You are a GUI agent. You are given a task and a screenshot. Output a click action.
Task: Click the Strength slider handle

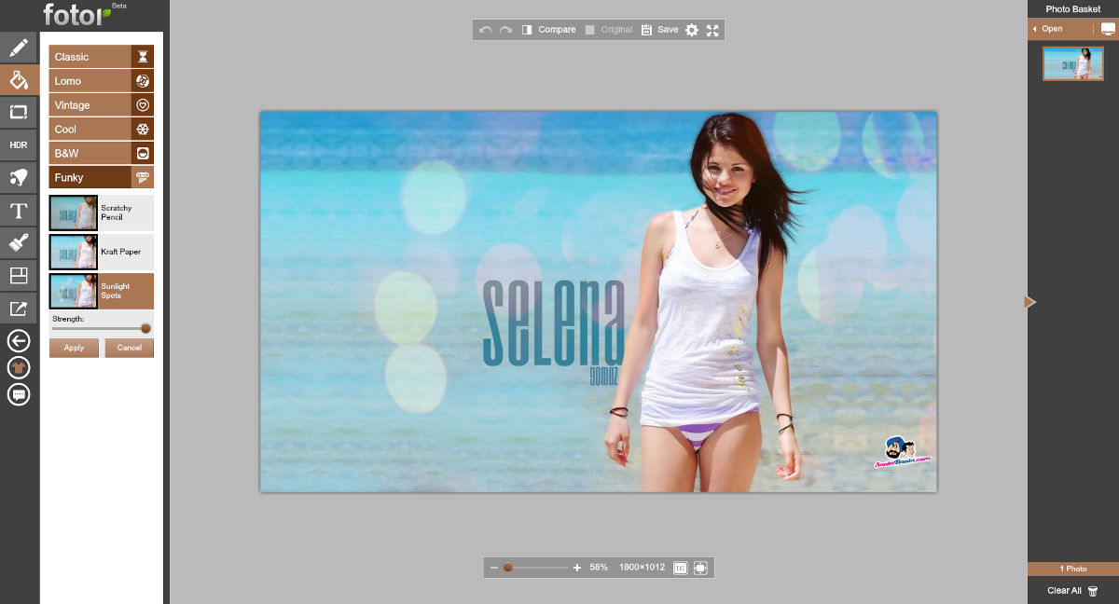[x=145, y=328]
